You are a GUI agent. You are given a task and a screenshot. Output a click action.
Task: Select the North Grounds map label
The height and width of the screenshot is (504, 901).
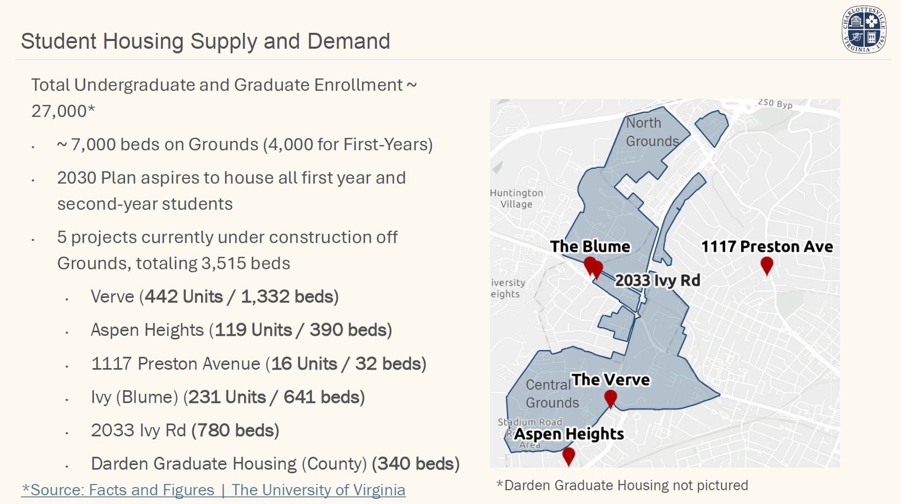coord(652,132)
